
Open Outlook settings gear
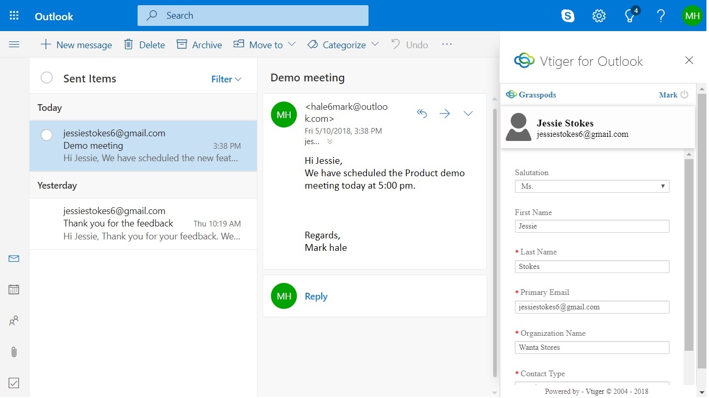599,16
